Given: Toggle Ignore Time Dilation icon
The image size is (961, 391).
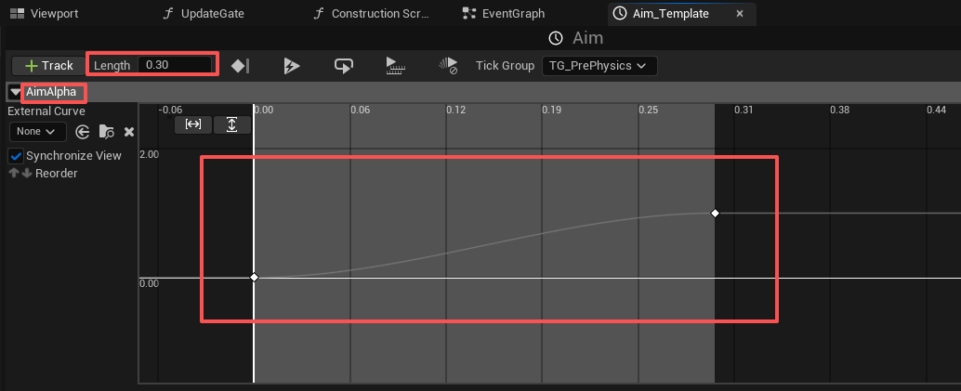Looking at the screenshot, I should 448,66.
